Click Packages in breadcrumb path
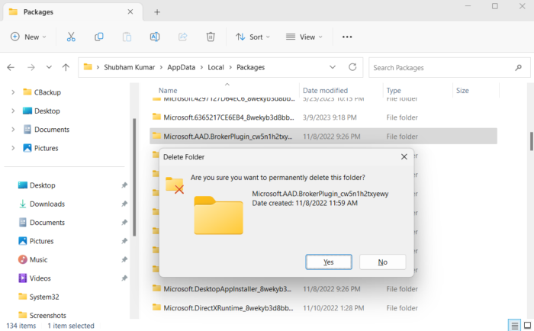 click(x=251, y=67)
